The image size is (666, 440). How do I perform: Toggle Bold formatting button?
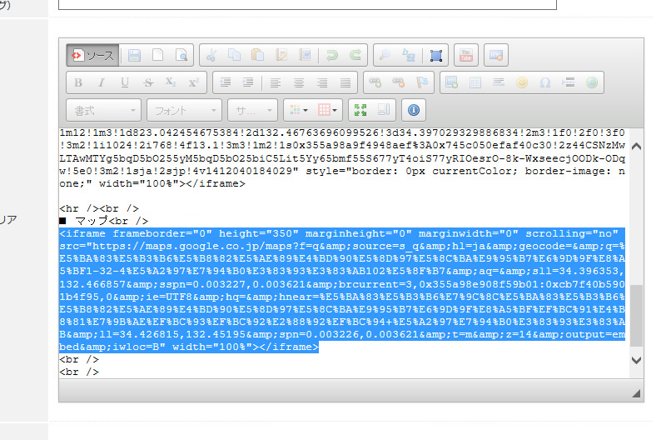(x=78, y=82)
